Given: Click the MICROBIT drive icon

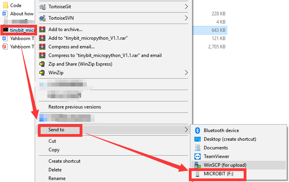Looking at the screenshot, I should (x=198, y=174).
